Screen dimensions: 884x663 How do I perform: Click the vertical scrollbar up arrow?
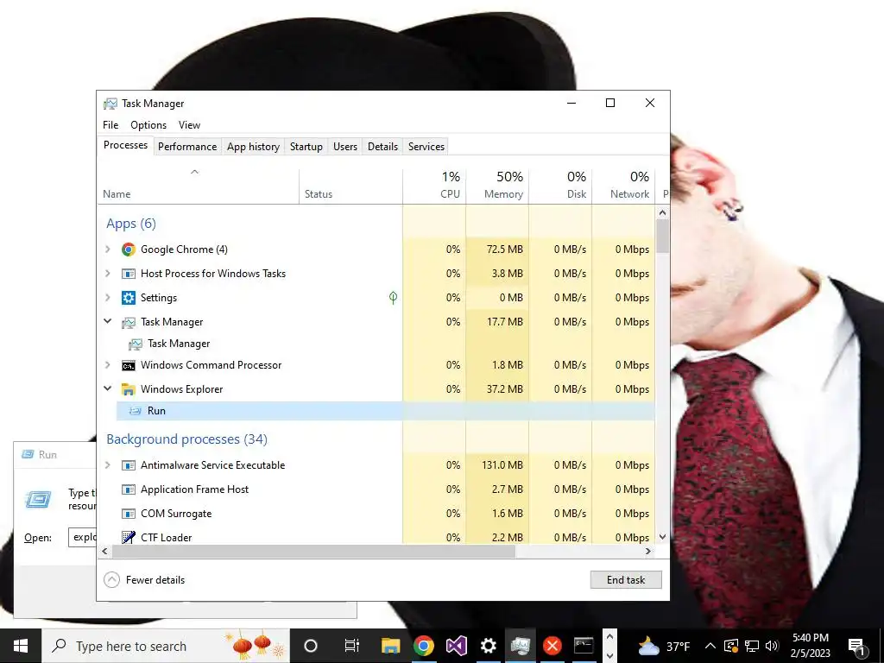pyautogui.click(x=662, y=213)
